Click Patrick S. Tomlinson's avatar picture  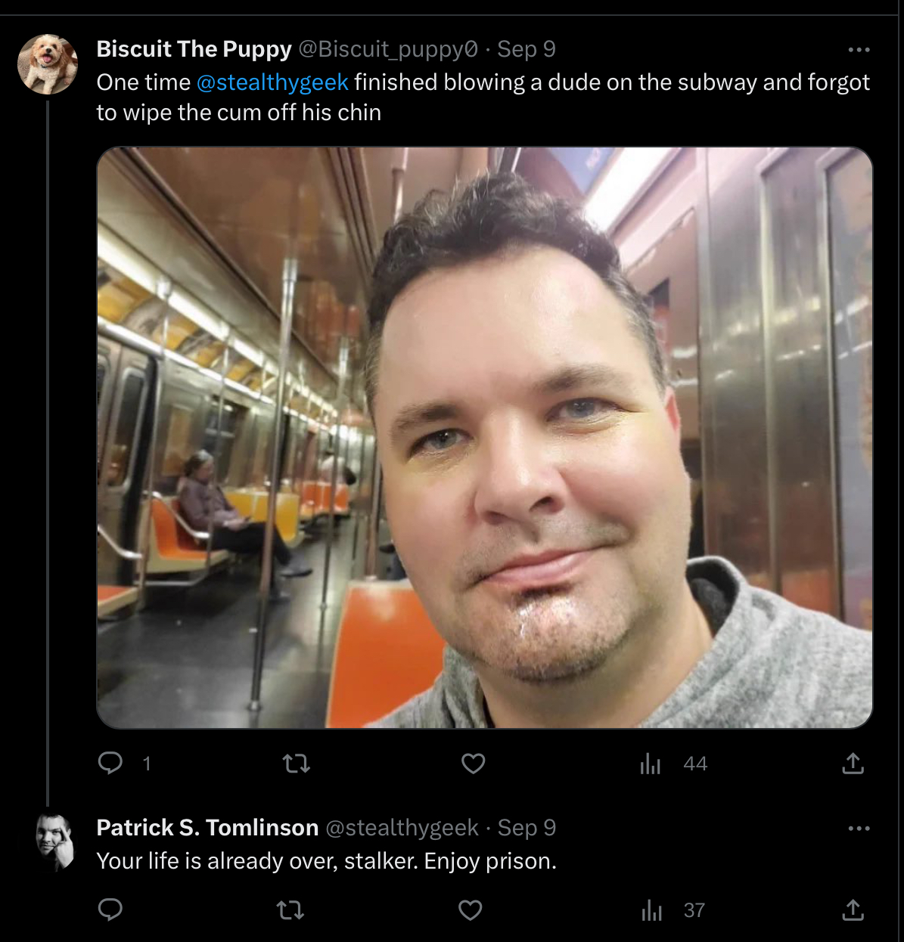pos(54,841)
